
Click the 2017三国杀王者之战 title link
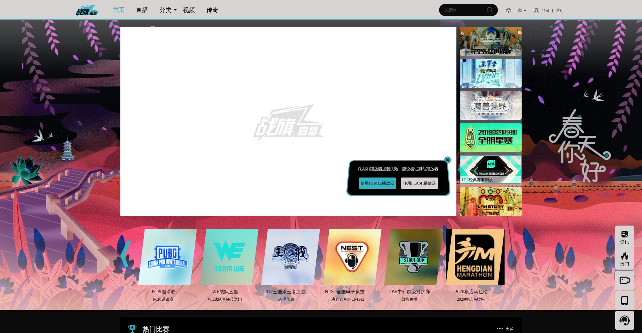click(x=287, y=292)
